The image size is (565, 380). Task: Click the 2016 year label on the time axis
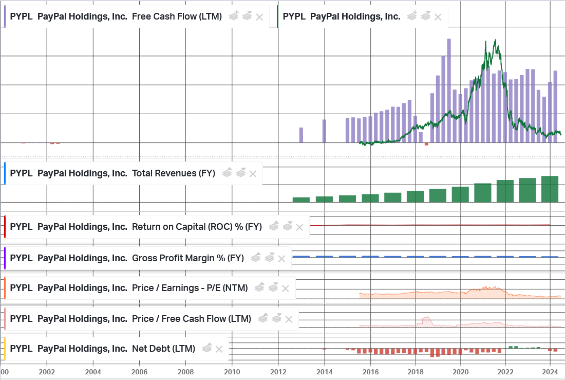370,372
